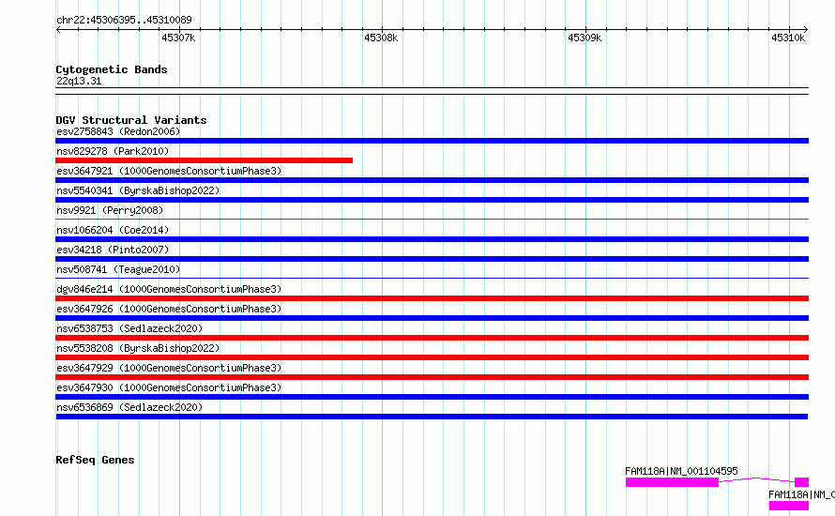This screenshot has height=516, width=835.
Task: Open variant label nsv508741 (Teague2010)
Action: coord(118,269)
